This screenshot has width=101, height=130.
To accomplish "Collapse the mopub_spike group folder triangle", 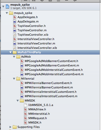I will (7, 13).
